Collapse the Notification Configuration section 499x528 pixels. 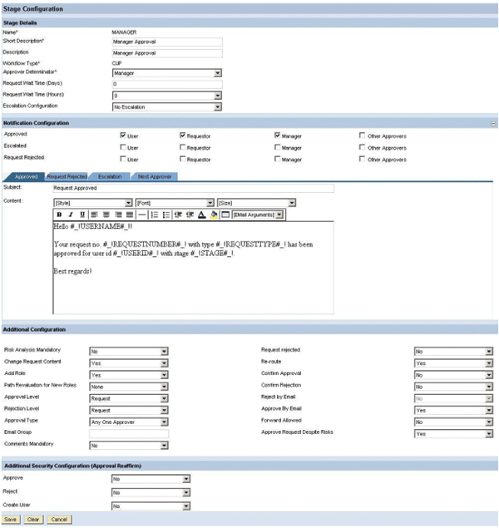(x=493, y=124)
